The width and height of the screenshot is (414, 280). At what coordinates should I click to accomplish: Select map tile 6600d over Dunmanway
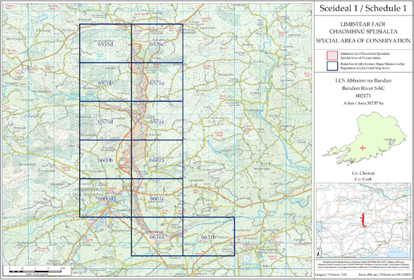point(105,198)
